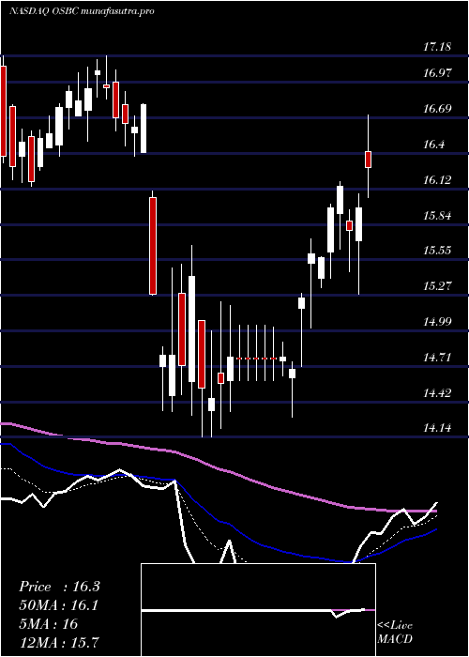Click the latest red candlestick near 16.4
Viewport: 469px width, 657px height.
pos(369,160)
